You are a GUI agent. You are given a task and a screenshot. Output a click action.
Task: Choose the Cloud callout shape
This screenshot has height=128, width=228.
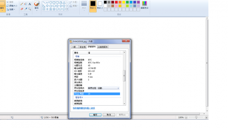(64, 9)
